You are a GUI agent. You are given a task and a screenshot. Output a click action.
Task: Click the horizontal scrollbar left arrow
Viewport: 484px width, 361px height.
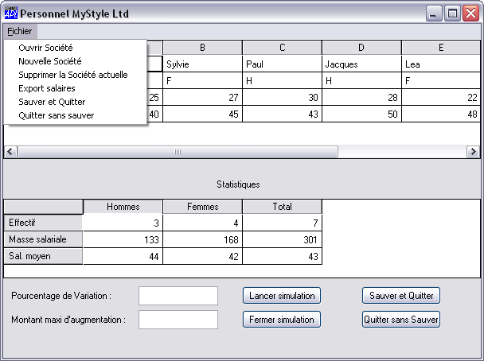(10, 152)
